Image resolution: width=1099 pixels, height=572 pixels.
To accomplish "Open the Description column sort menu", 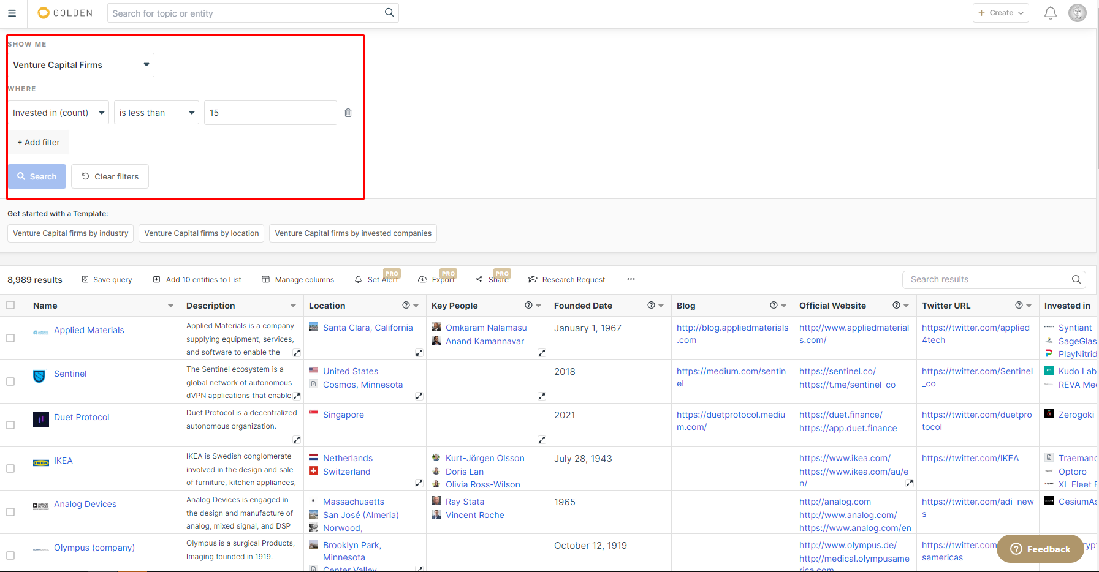I will 293,306.
